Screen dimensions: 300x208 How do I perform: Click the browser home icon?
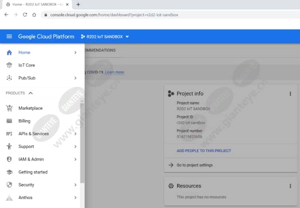pyautogui.click(x=34, y=15)
